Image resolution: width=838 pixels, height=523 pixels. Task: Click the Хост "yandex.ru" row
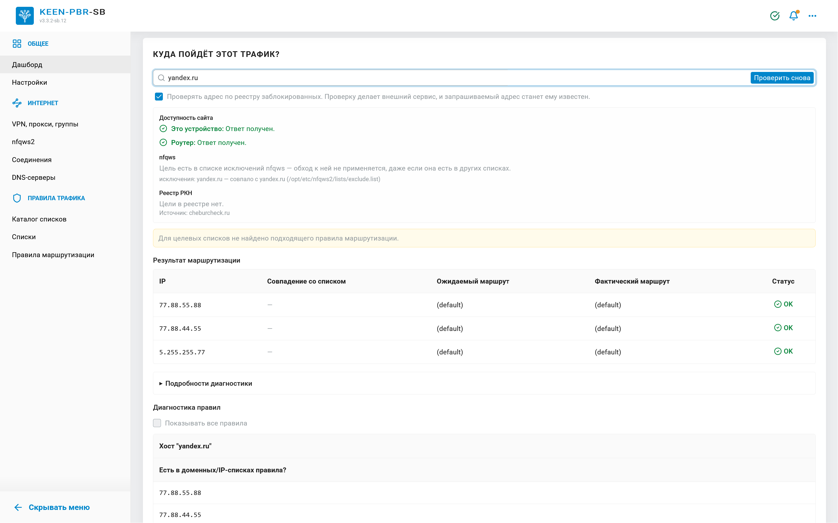point(484,446)
